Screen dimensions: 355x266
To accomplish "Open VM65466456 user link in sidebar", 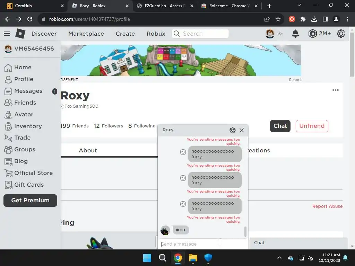I will pos(29,48).
